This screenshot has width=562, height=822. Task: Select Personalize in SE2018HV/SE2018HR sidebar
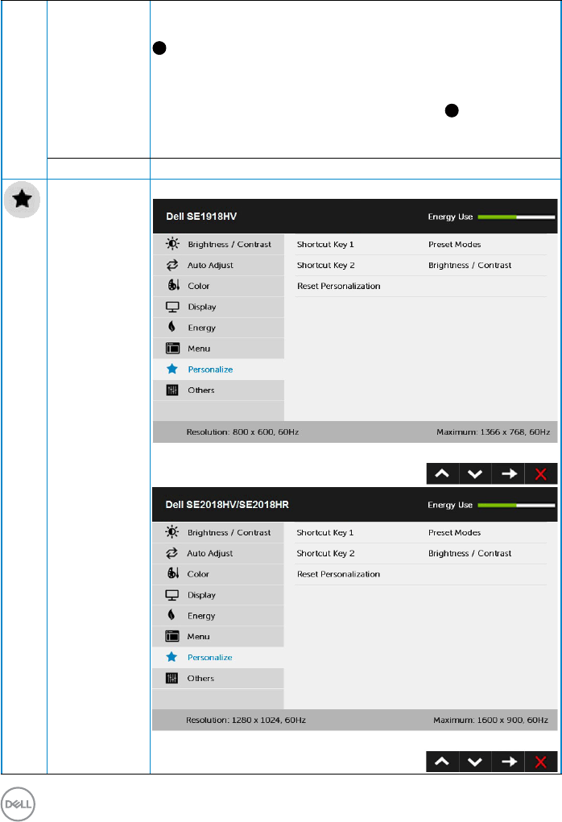tap(218, 658)
